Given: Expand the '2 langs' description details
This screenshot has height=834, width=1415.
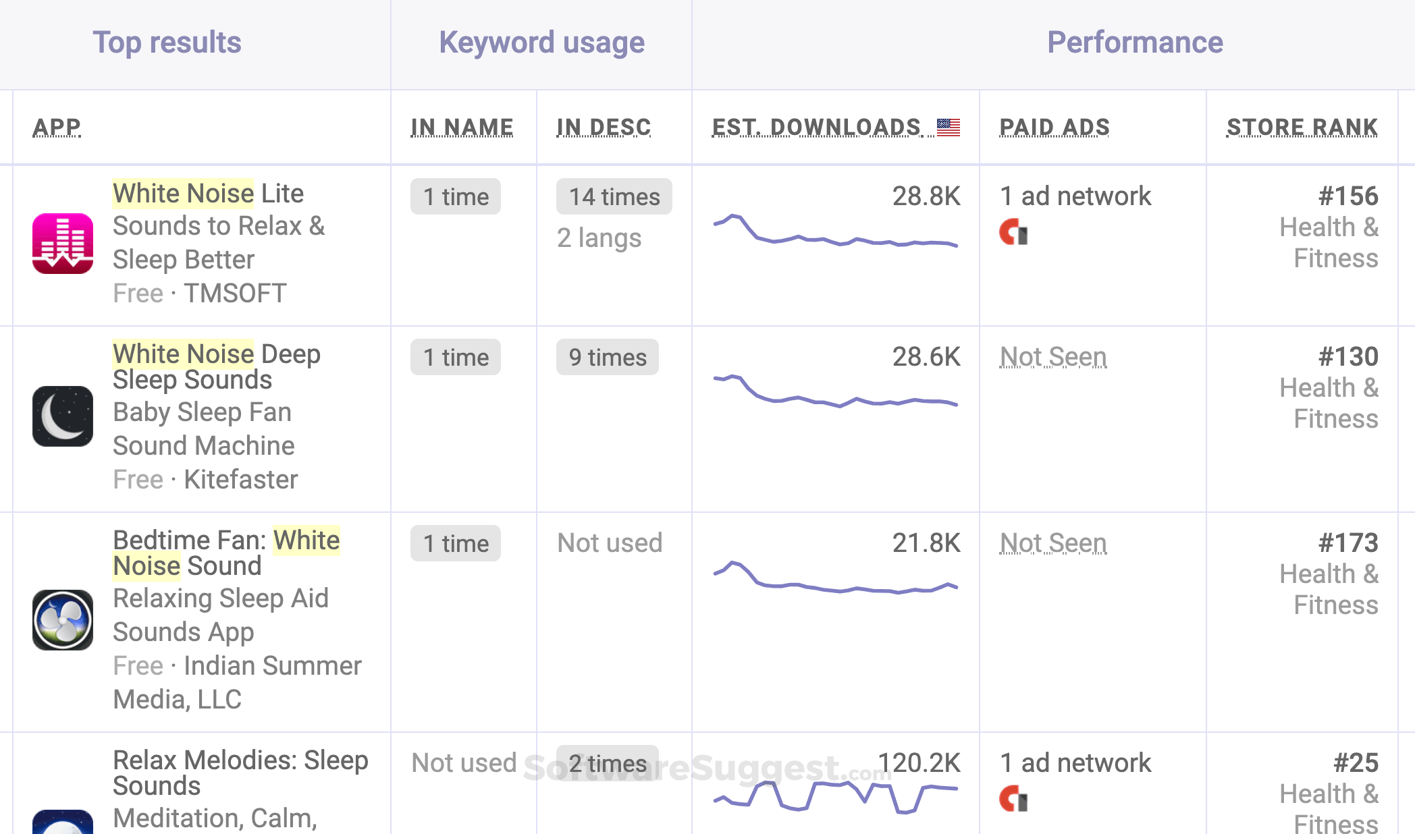Looking at the screenshot, I should pos(598,238).
